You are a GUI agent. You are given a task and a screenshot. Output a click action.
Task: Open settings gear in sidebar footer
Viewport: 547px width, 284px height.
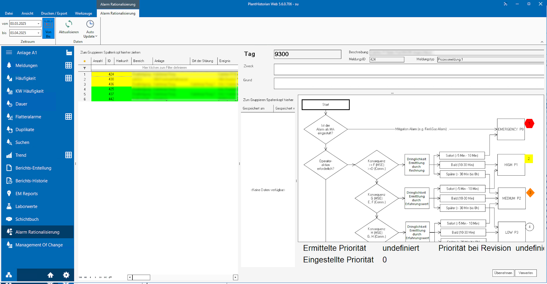pos(66,275)
